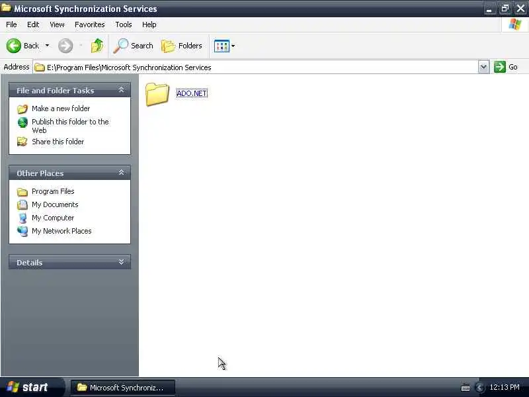The width and height of the screenshot is (529, 397).
Task: Click the Make a new folder icon
Action: point(22,109)
